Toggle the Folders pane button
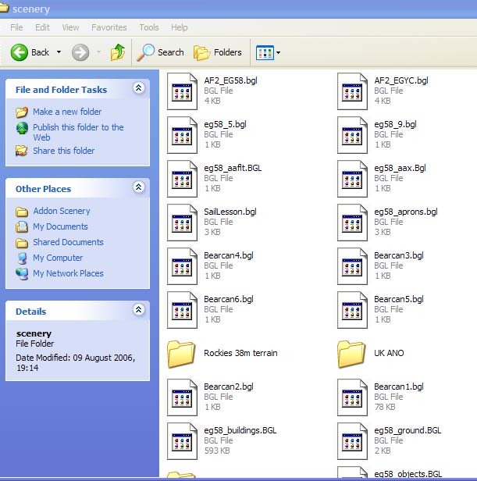The image size is (477, 481). tap(218, 52)
